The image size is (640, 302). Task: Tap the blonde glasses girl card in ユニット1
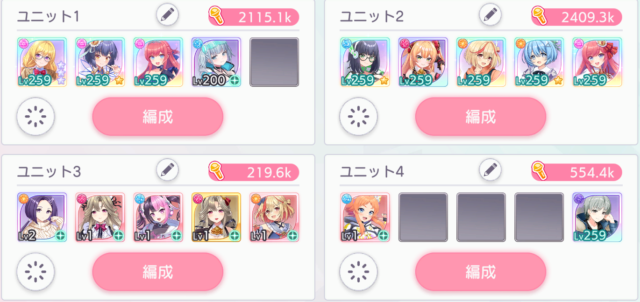coord(42,62)
